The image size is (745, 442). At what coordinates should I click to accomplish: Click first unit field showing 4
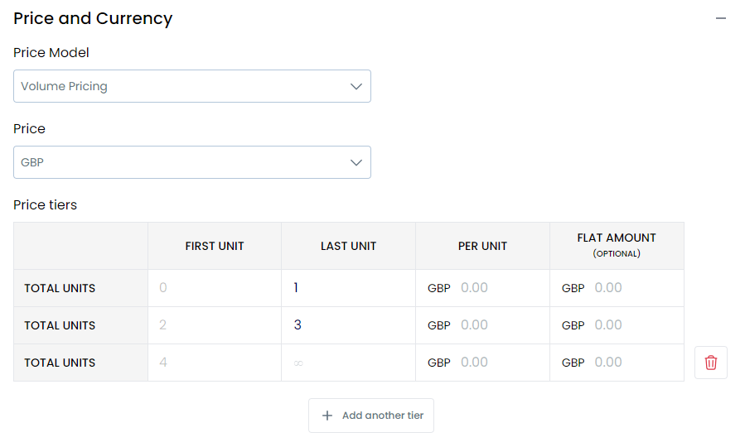tap(215, 363)
